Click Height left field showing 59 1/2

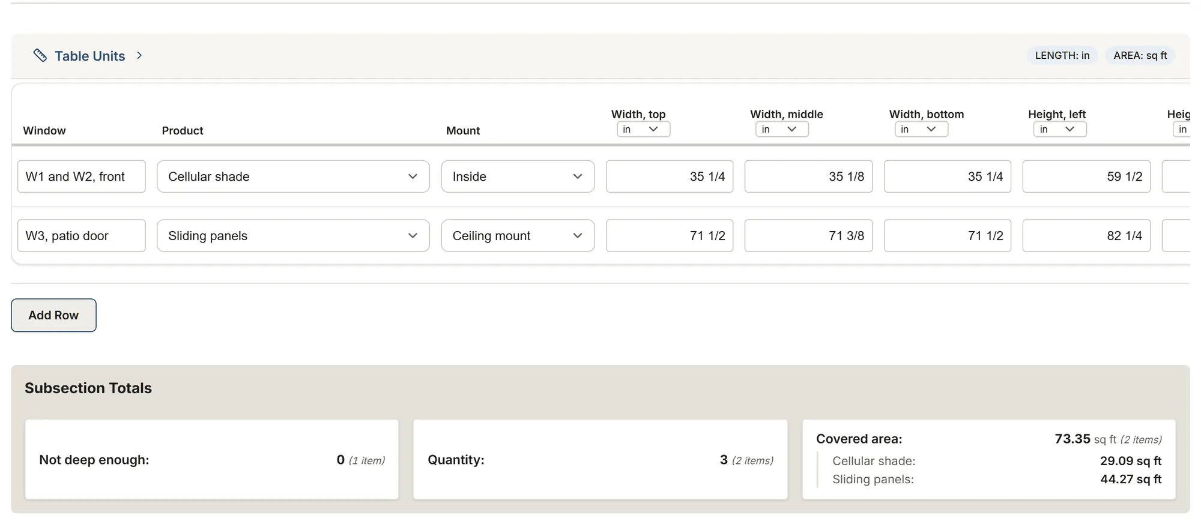(1086, 176)
